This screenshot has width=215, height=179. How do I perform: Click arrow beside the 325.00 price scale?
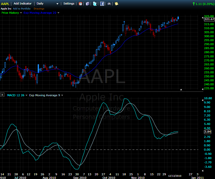click(x=203, y=18)
